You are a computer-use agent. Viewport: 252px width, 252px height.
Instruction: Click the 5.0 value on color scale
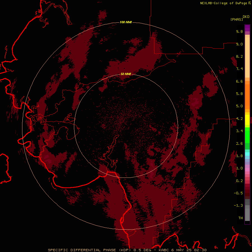click(x=239, y=106)
